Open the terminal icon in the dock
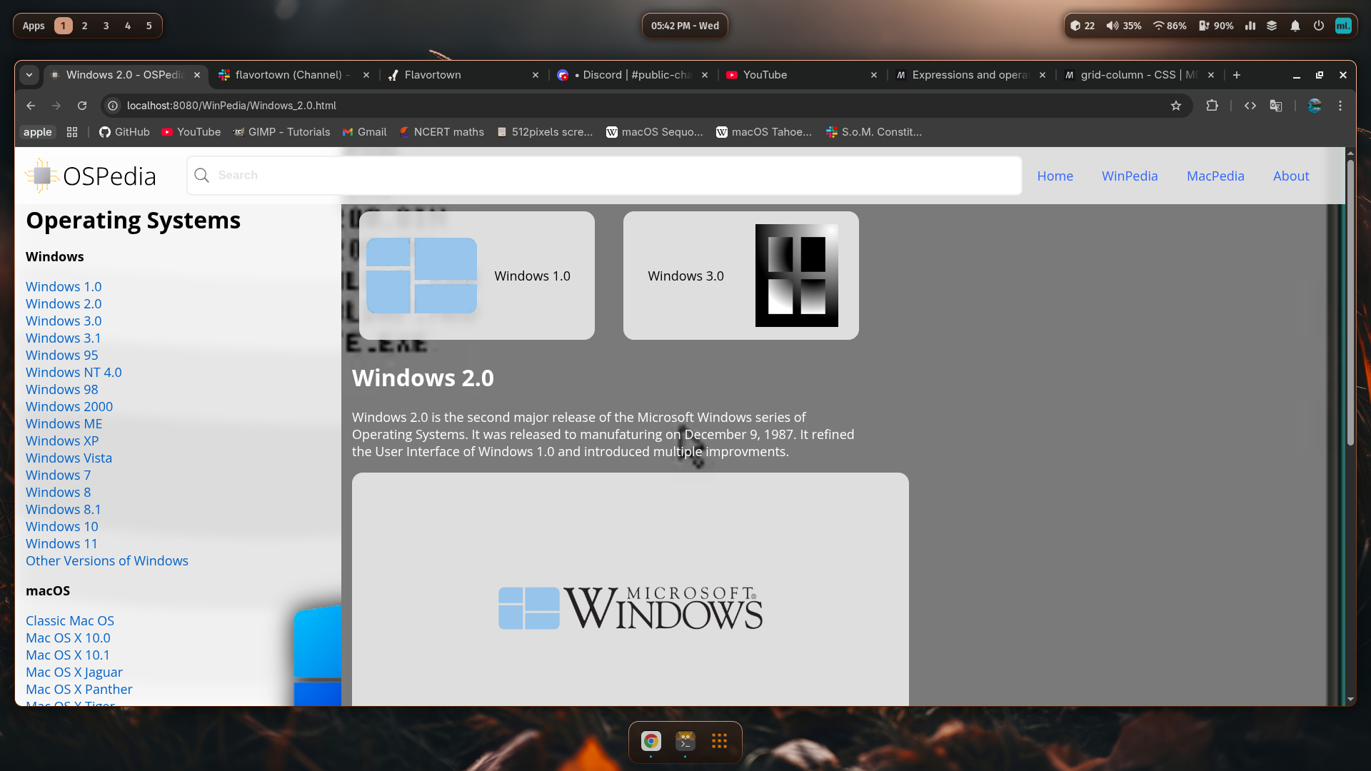The image size is (1371, 771). pos(685,741)
